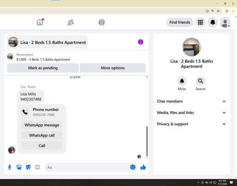Click the Call button in contact card
This screenshot has height=186, width=237.
(x=42, y=146)
